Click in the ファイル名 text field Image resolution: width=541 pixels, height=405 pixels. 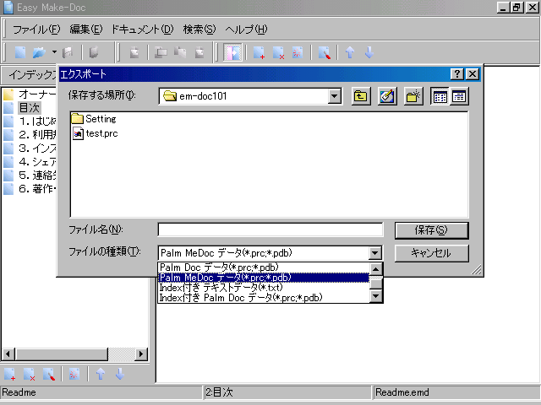click(270, 229)
